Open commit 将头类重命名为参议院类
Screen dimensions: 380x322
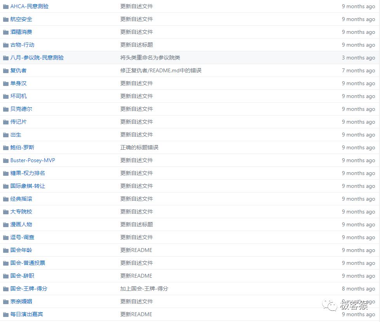tap(150, 58)
